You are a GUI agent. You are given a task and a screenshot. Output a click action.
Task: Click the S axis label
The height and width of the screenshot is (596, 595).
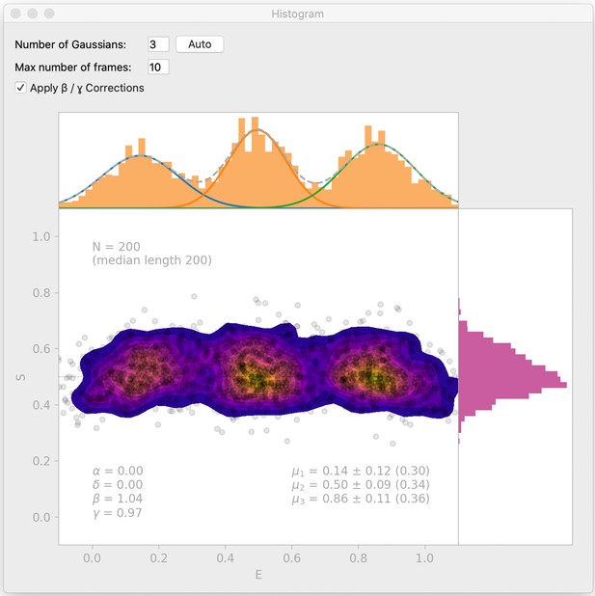click(x=20, y=377)
